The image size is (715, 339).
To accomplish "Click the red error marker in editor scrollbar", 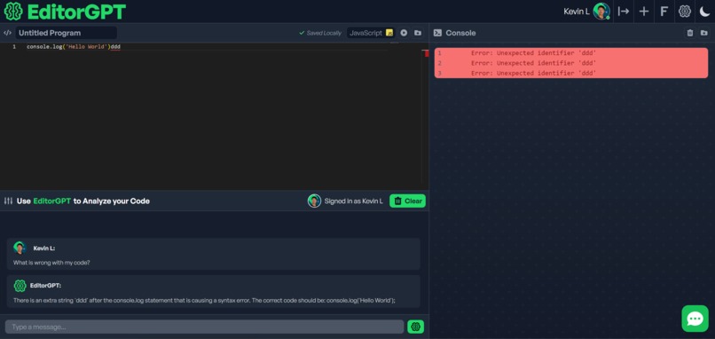I will 427,53.
